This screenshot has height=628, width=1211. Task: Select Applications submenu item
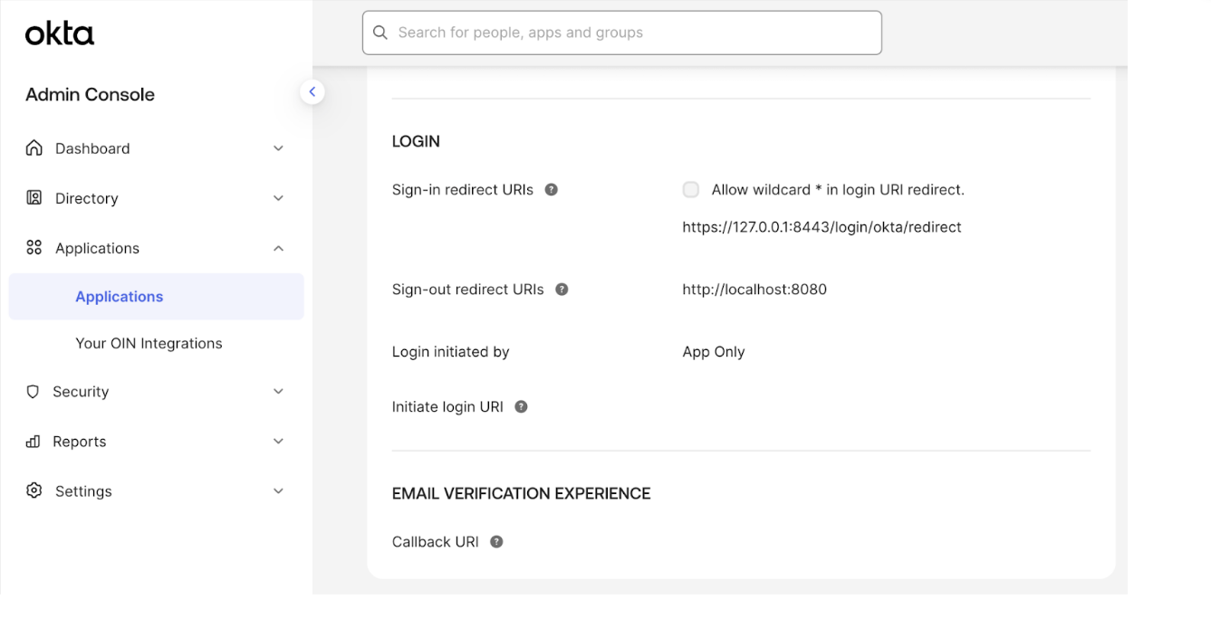pos(120,297)
